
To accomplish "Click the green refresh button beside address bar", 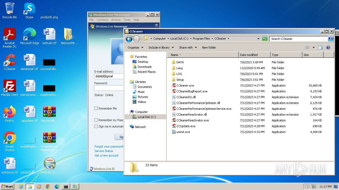I will pos(265,39).
